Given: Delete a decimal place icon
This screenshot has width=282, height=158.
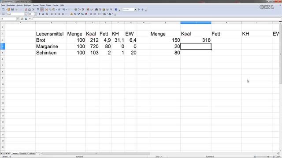Looking at the screenshot, I should (x=86, y=14).
